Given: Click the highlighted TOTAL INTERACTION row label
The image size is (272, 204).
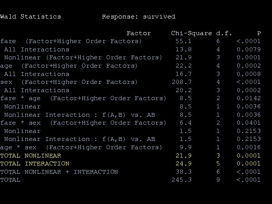Looking at the screenshot, I should pos(35,164).
